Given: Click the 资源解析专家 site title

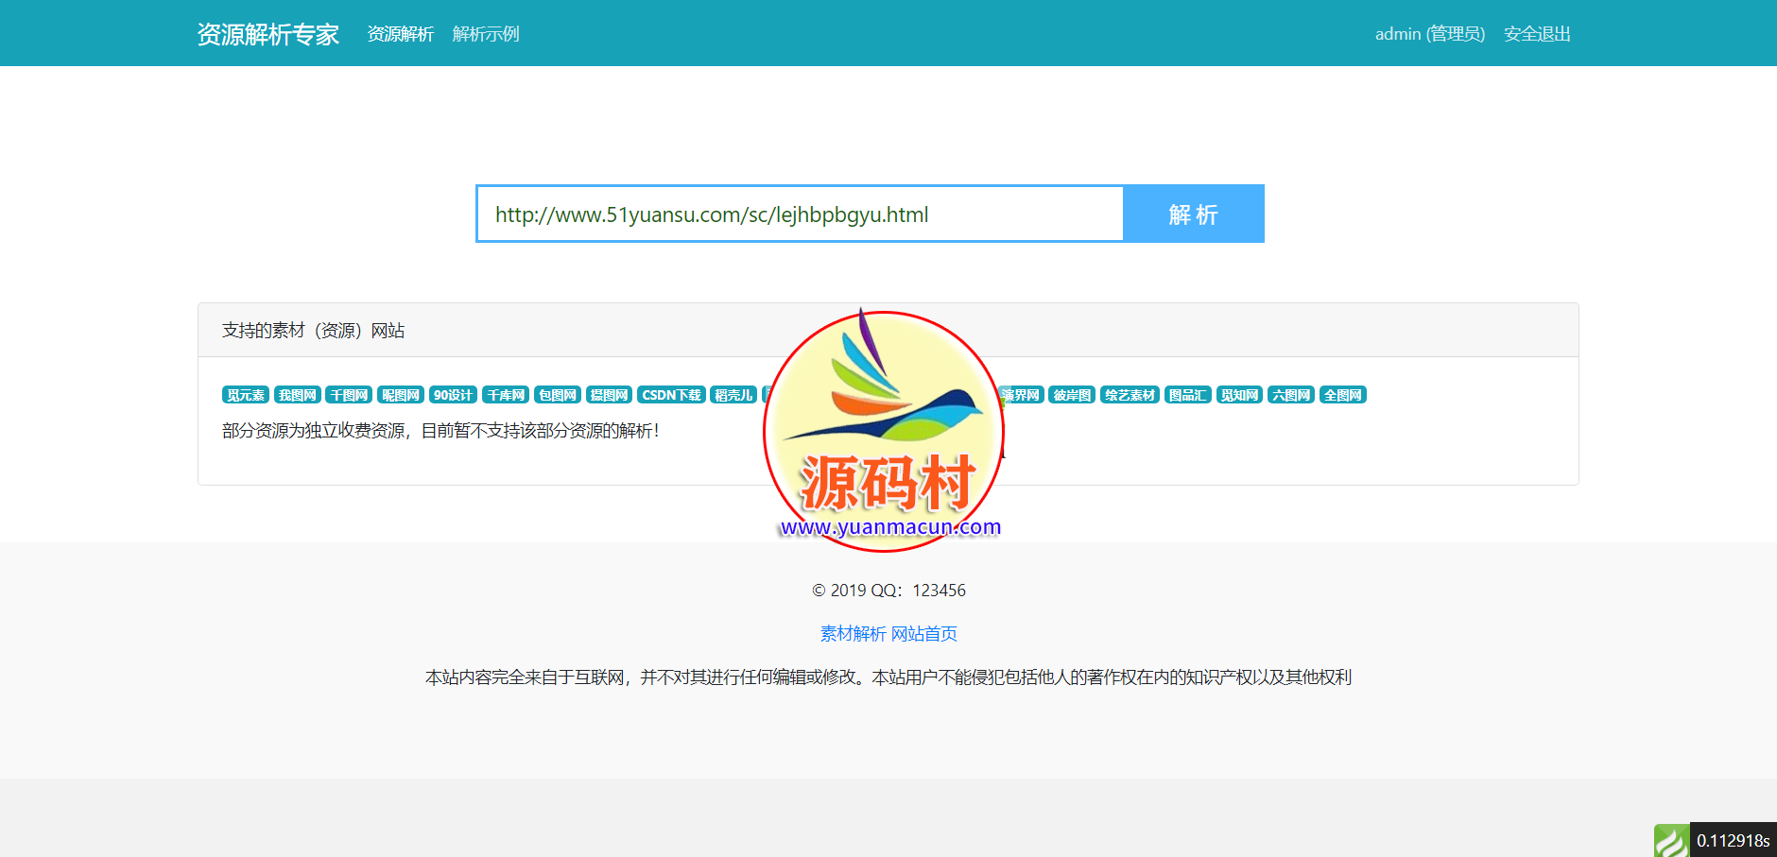Looking at the screenshot, I should click(267, 34).
